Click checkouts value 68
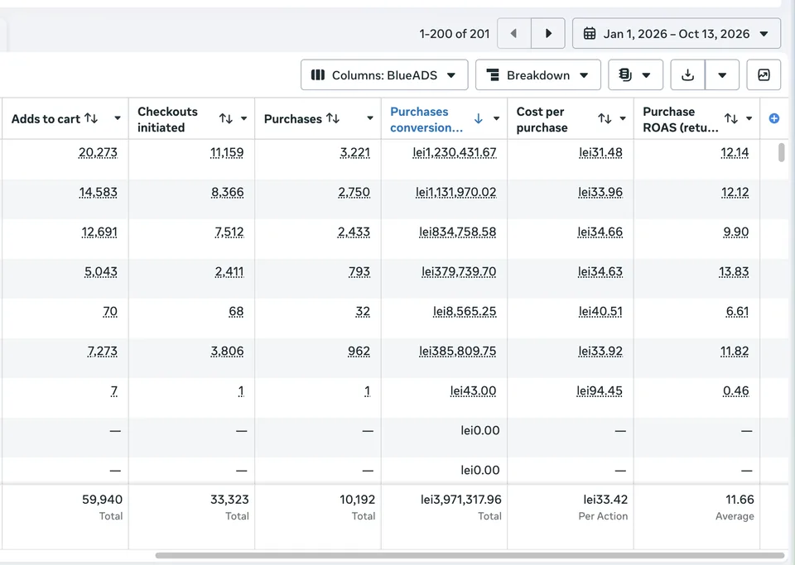The image size is (795, 565). pyautogui.click(x=236, y=311)
